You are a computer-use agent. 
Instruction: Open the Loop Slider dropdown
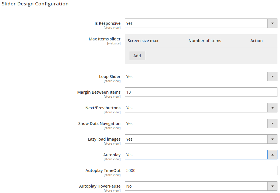(x=201, y=77)
